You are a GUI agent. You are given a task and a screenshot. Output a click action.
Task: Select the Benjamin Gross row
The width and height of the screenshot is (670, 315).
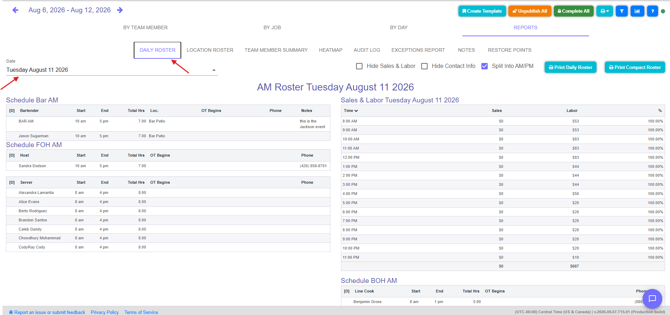[x=503, y=302]
